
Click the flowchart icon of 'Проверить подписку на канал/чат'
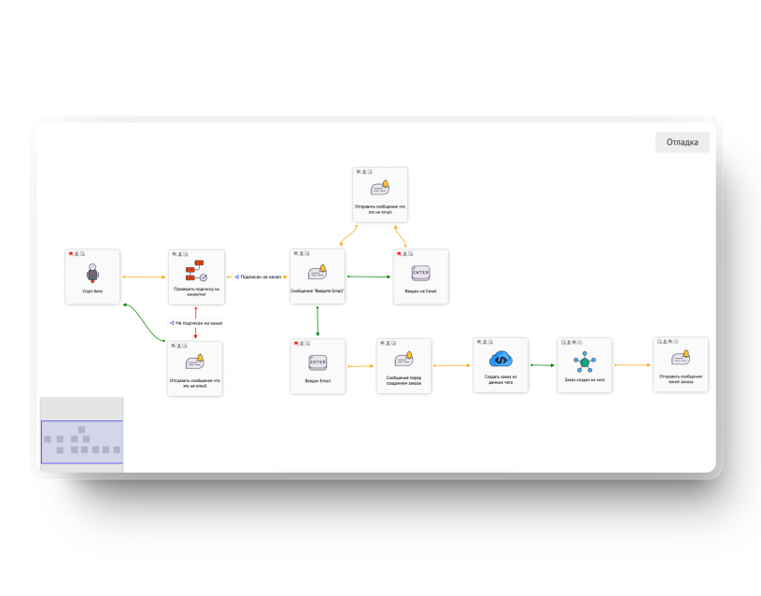(x=196, y=272)
